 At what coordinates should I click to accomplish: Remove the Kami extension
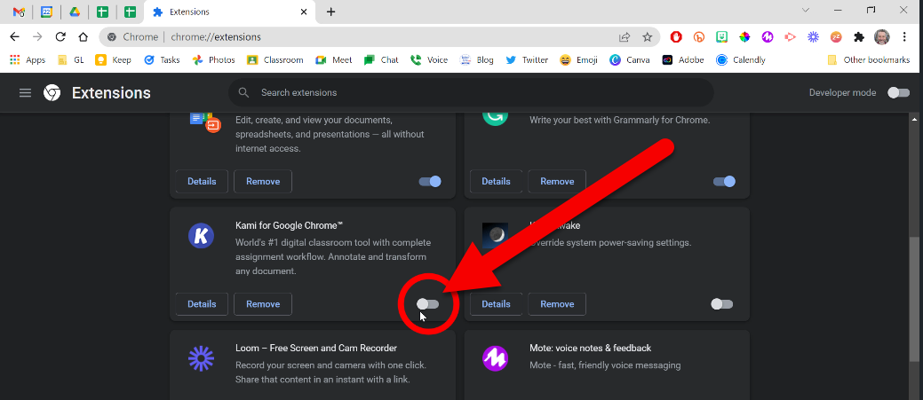click(263, 303)
